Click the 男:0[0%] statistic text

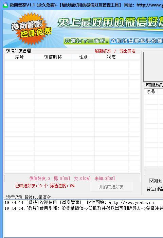click(x=62, y=178)
